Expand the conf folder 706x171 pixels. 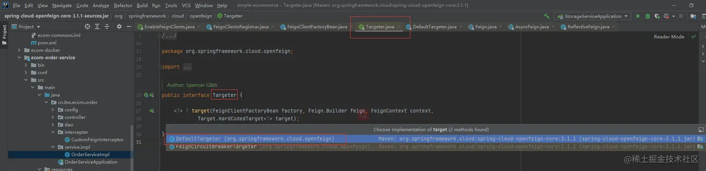tap(26, 72)
